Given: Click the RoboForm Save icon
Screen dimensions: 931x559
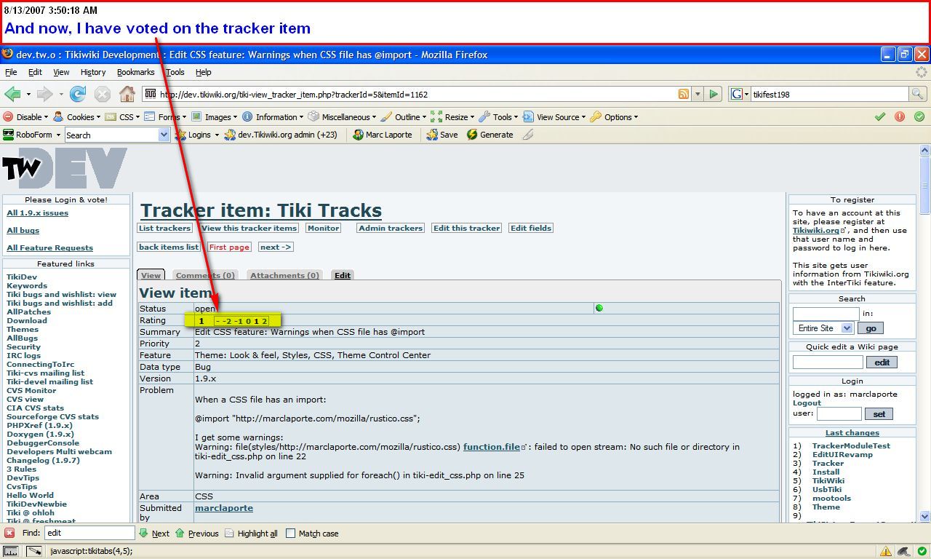Looking at the screenshot, I should 442,135.
